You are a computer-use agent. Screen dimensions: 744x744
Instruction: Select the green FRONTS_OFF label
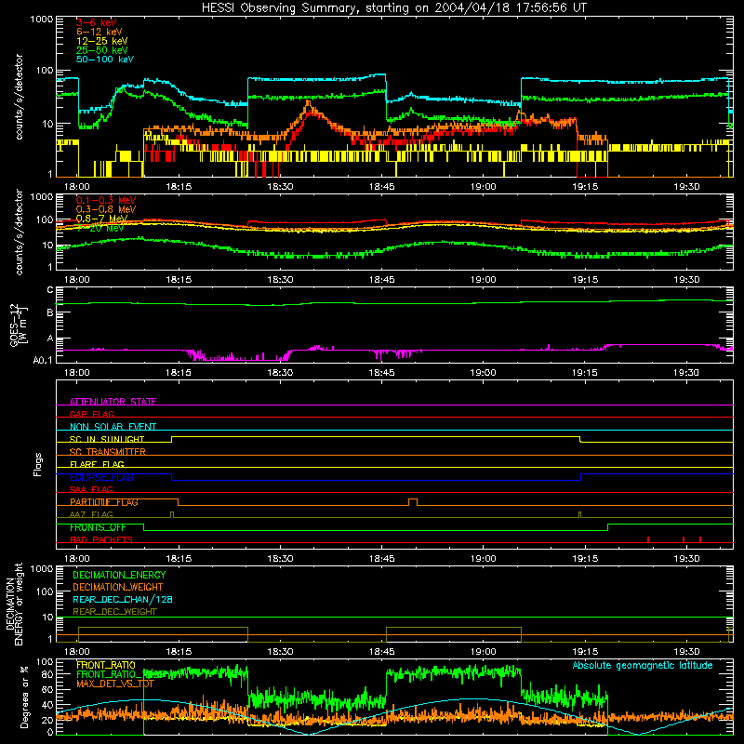(x=98, y=527)
